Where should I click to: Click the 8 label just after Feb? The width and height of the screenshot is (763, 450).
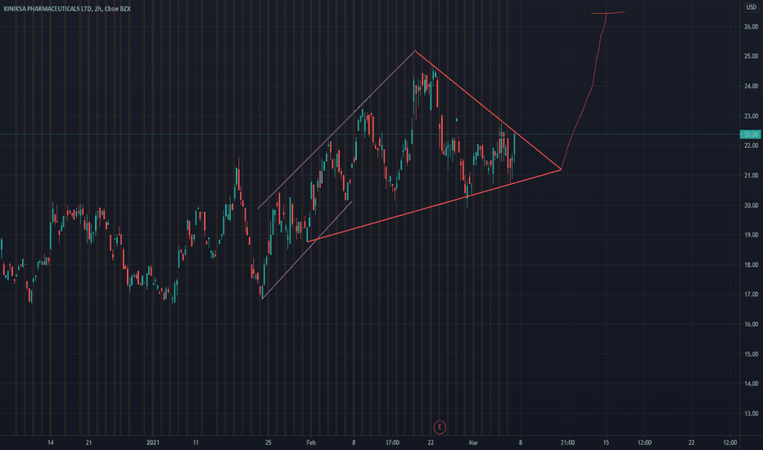[x=354, y=443]
